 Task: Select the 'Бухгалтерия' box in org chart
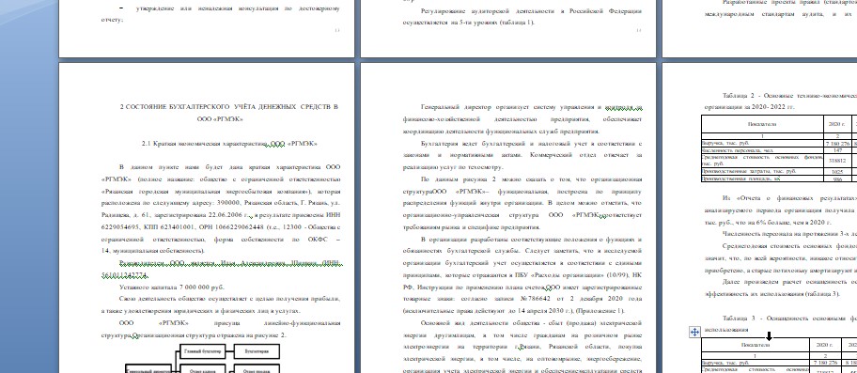pyautogui.click(x=257, y=351)
